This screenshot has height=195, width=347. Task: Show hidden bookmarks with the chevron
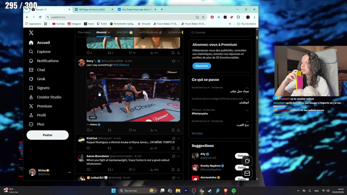(x=230, y=24)
